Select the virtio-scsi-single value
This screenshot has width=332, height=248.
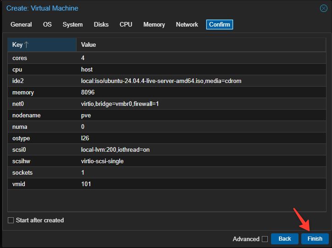(x=102, y=161)
